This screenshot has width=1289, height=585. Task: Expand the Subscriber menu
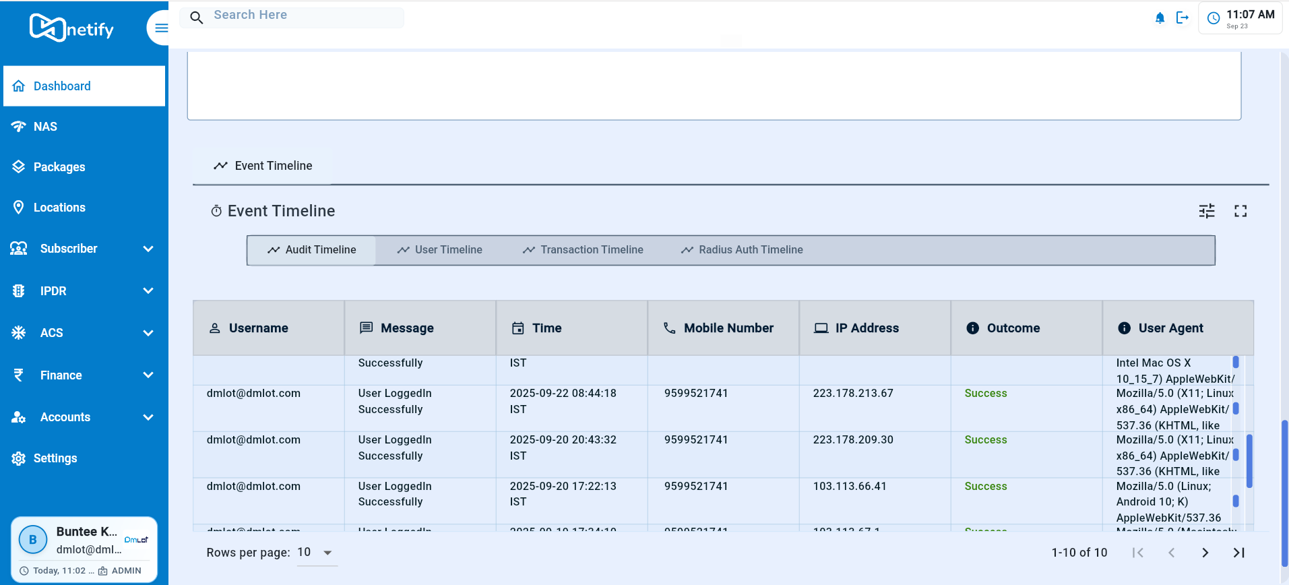pos(84,249)
